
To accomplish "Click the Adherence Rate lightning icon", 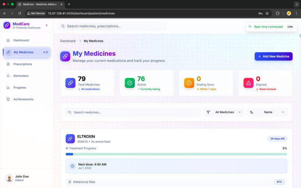I will click(70, 182).
